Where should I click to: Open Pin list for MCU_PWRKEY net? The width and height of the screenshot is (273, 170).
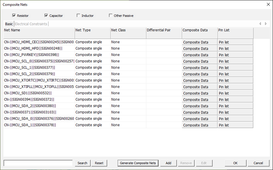(236, 55)
